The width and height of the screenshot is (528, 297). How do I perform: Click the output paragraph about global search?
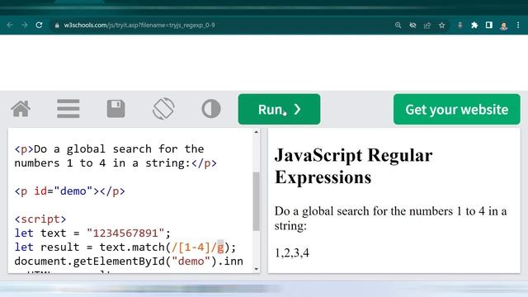[390, 218]
